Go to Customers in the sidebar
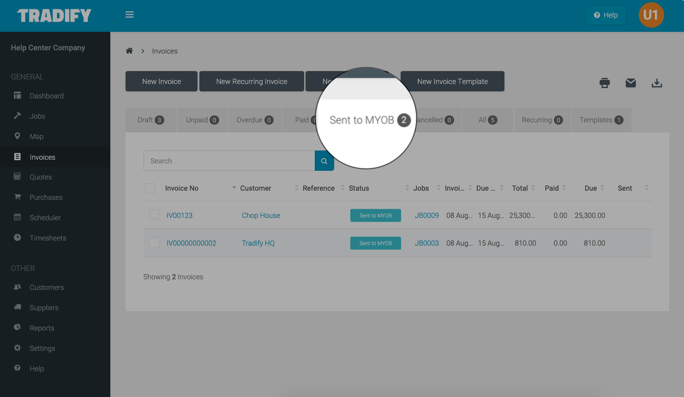Screen dimensions: 684x397 click(x=47, y=288)
